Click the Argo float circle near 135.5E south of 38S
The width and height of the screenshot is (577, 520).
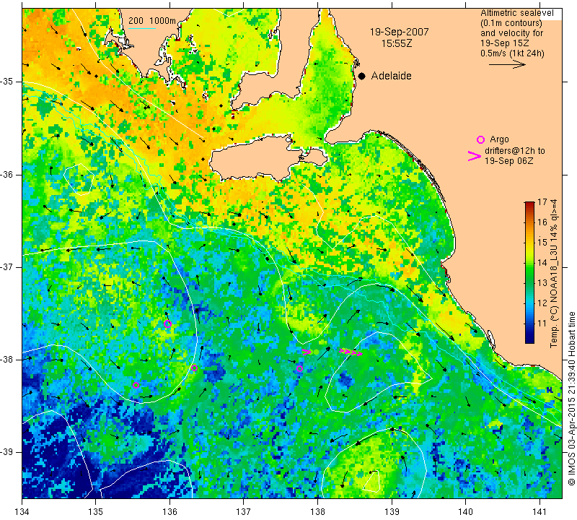(x=136, y=385)
